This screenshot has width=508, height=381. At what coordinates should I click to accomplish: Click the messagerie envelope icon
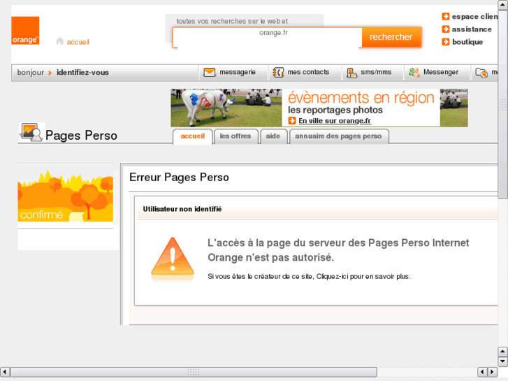210,72
